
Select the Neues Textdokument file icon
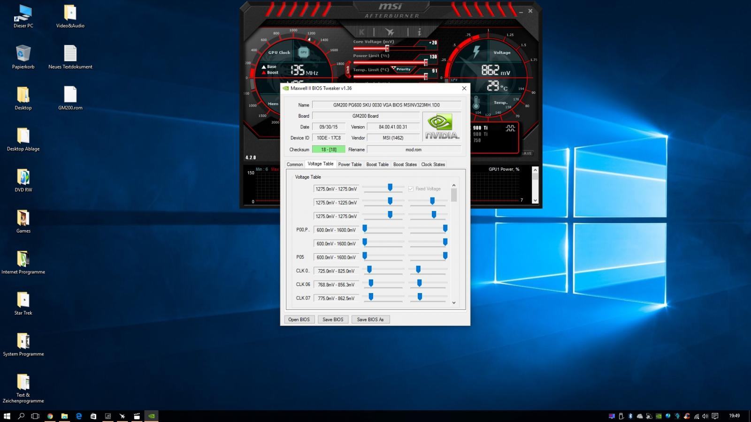click(70, 57)
